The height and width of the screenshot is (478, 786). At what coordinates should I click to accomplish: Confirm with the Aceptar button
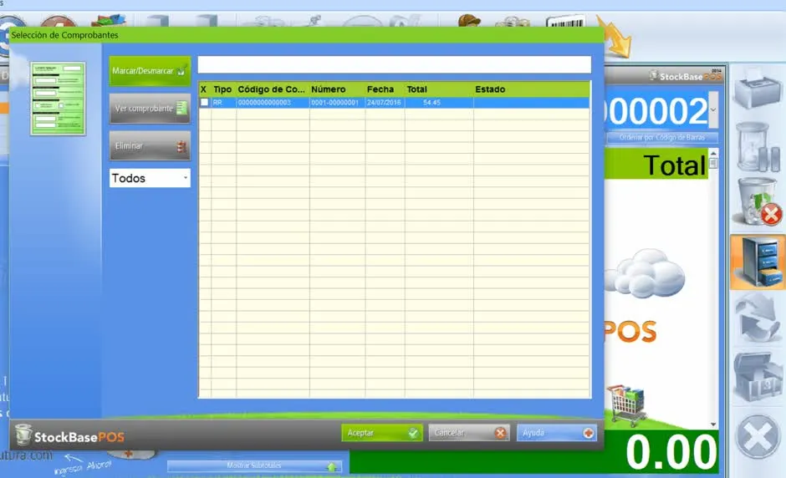pos(382,433)
